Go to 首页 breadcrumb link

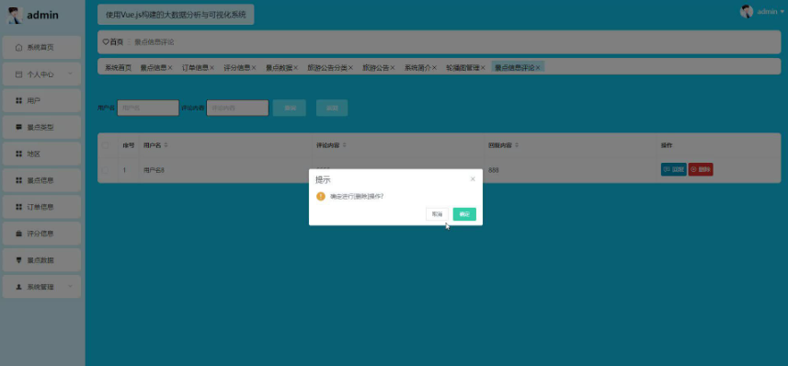(117, 42)
